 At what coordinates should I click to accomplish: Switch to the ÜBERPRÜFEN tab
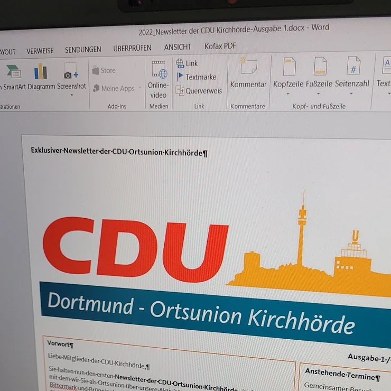(x=132, y=48)
